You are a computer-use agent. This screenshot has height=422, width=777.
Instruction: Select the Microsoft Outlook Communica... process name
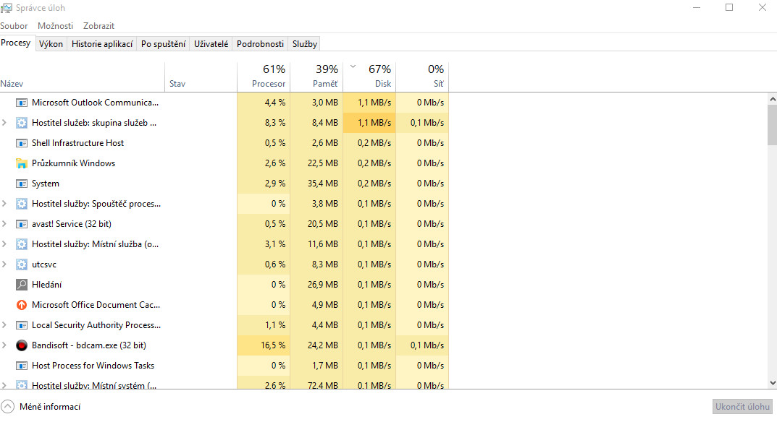pos(95,103)
